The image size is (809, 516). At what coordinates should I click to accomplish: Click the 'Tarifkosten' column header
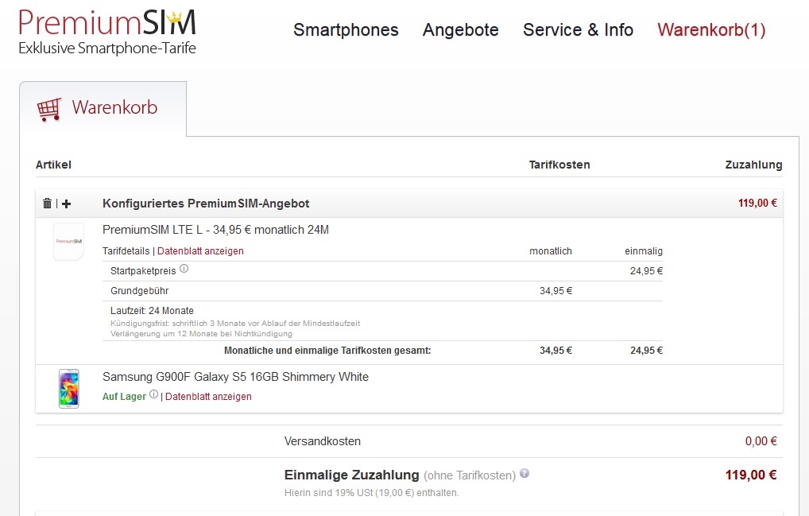coord(559,165)
